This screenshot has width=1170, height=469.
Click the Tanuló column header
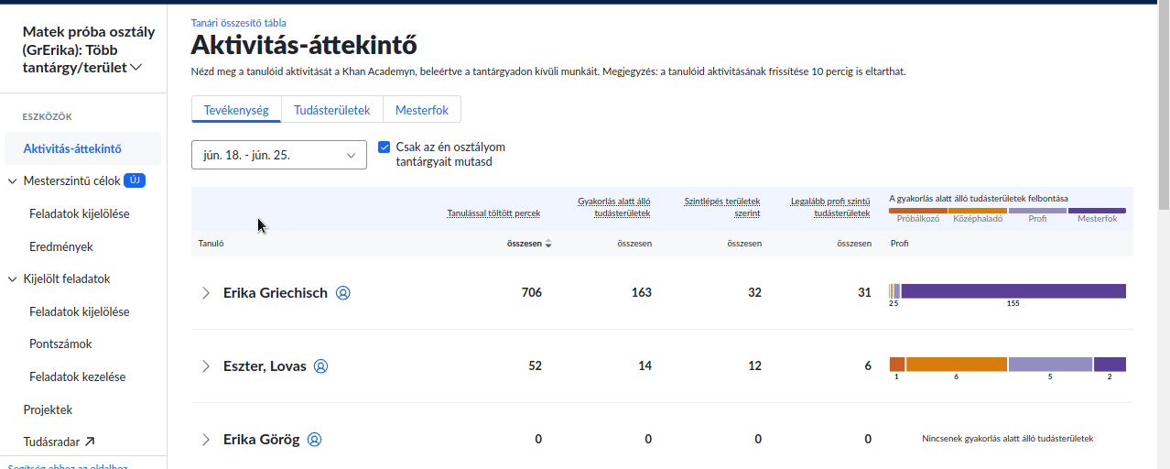click(211, 244)
